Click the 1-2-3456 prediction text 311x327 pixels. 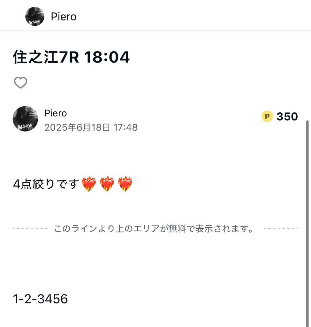[x=41, y=299]
